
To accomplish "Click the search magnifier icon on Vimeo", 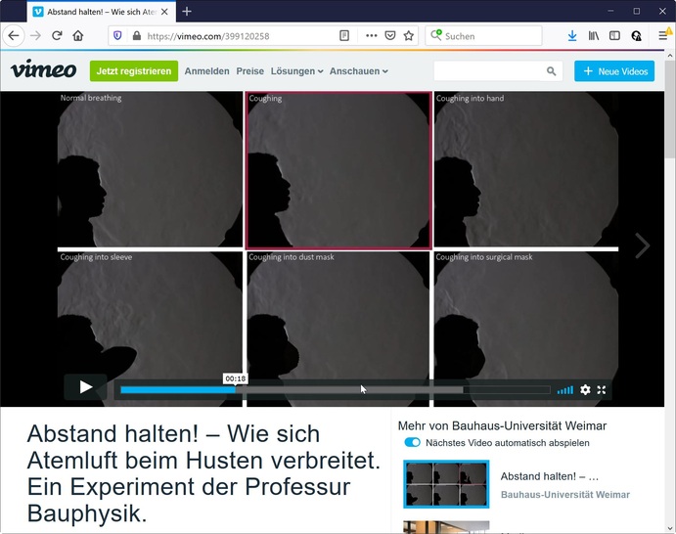I will (552, 71).
